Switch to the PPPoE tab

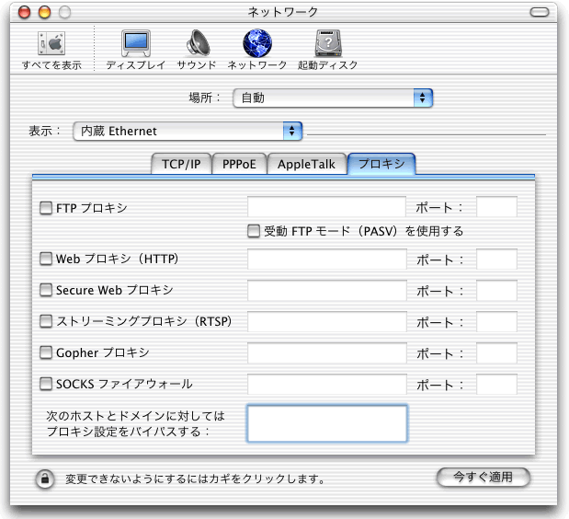click(239, 165)
